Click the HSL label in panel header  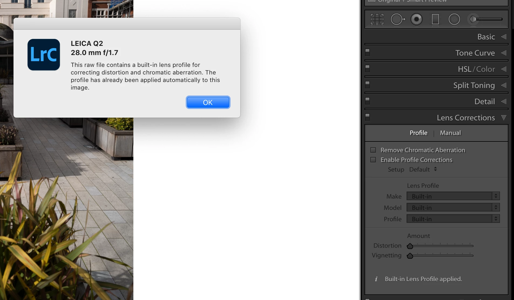tap(464, 69)
